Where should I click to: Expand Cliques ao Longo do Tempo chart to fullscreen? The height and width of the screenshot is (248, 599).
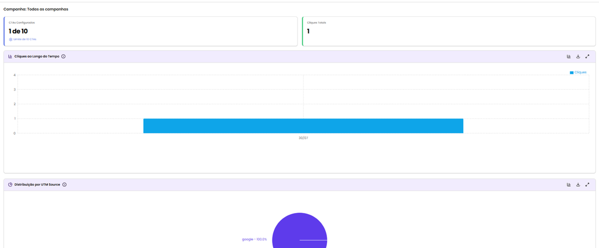(x=587, y=57)
